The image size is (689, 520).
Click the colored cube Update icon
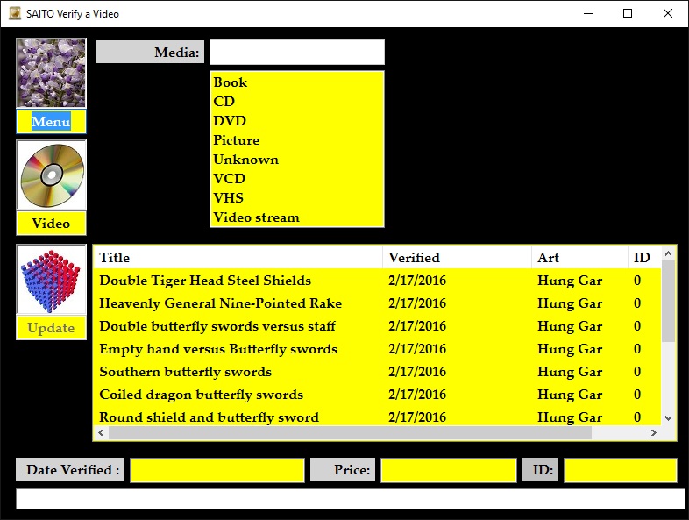point(51,280)
